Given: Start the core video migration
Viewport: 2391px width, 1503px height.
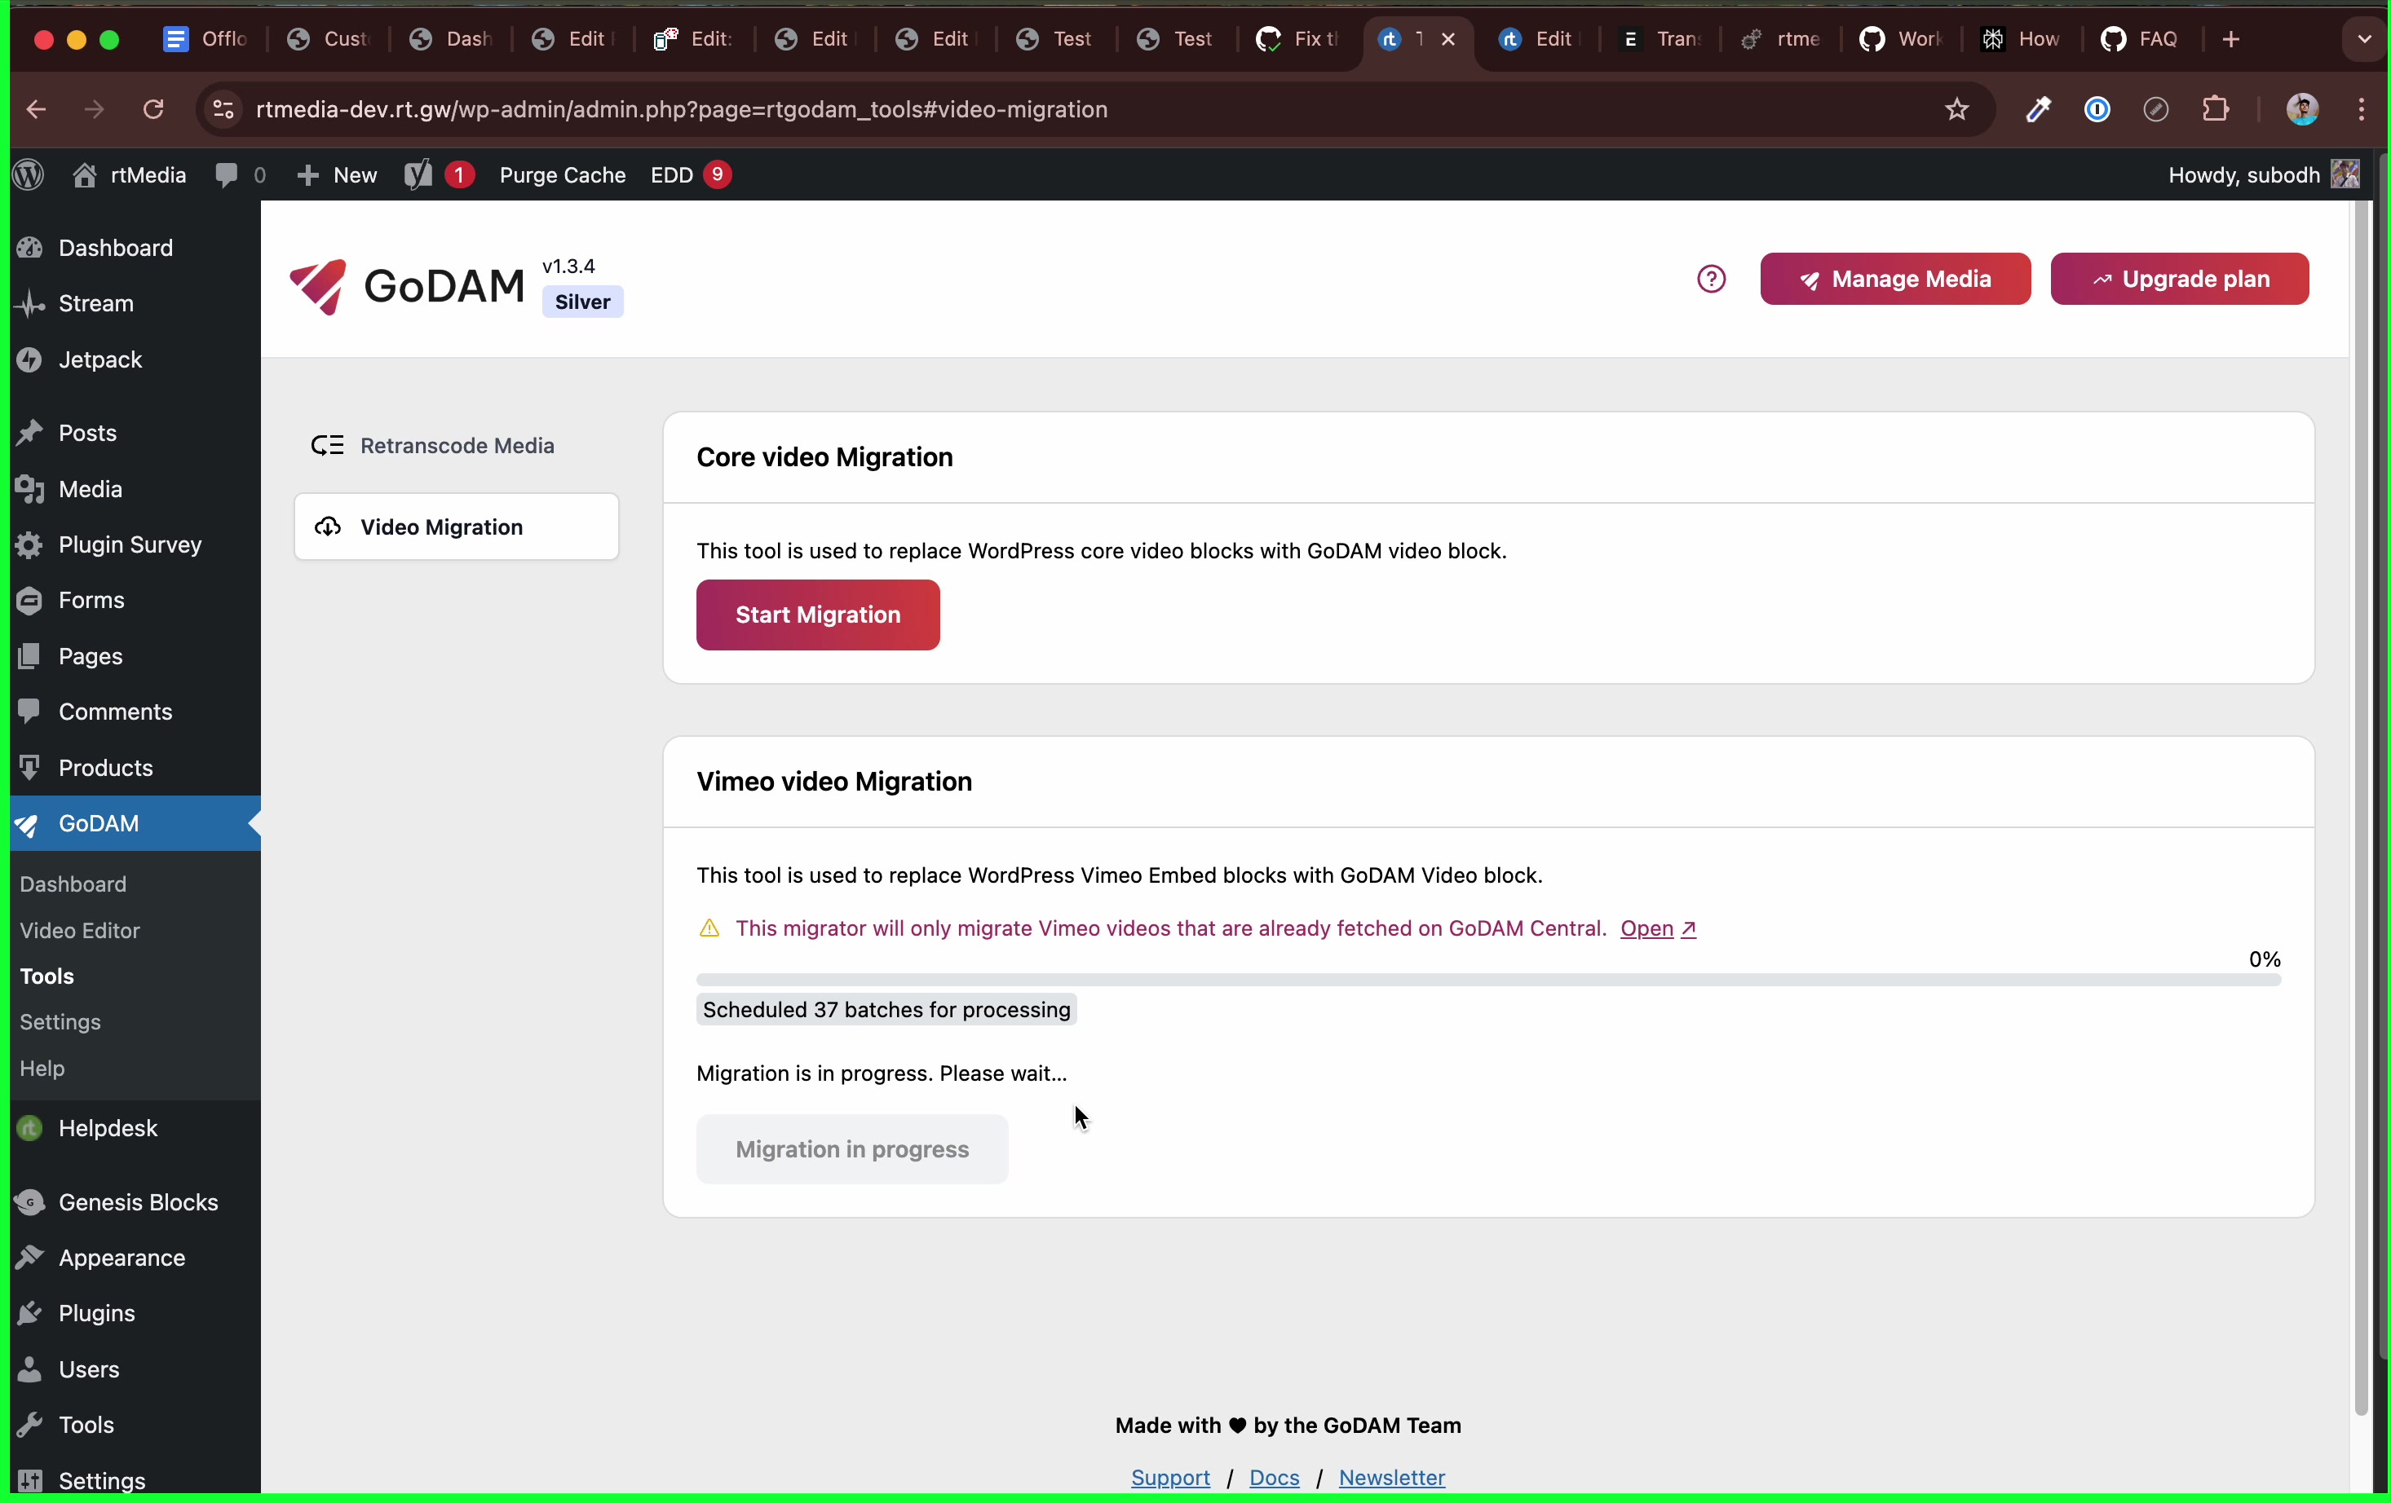Looking at the screenshot, I should (818, 615).
